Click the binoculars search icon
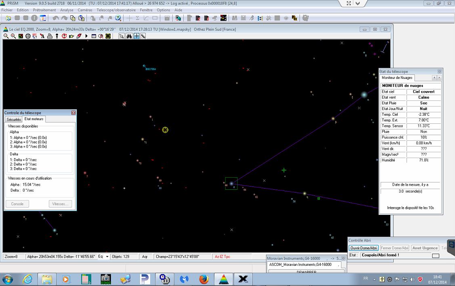455x286 pixels. (x=129, y=36)
